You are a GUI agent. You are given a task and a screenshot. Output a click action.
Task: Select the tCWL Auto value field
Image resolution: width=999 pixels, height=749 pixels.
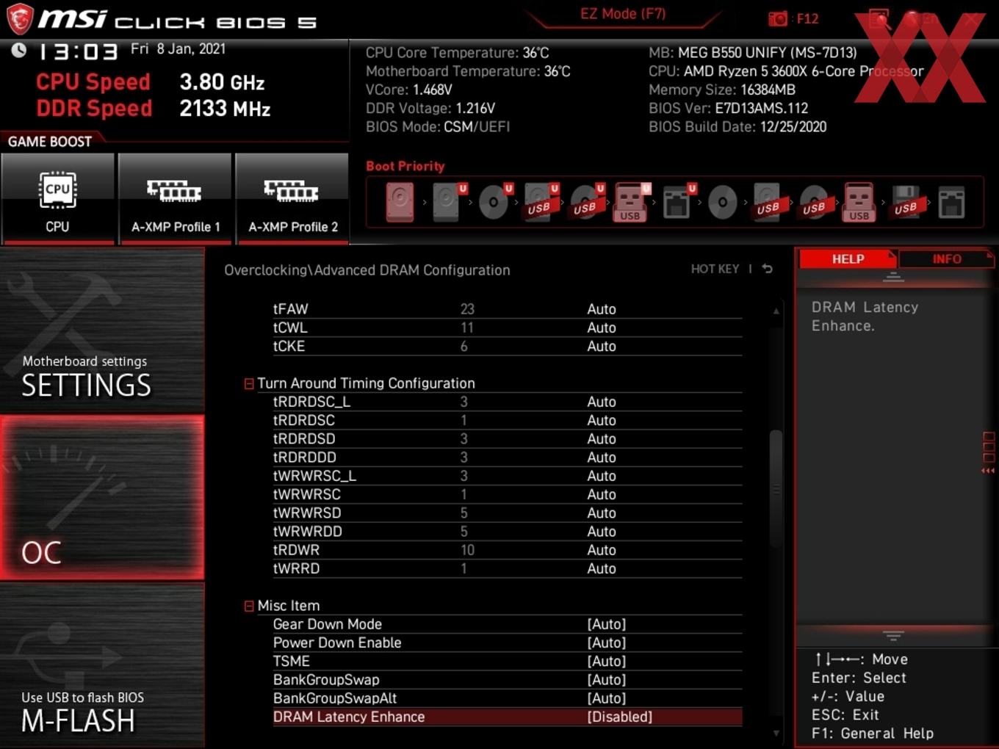(602, 328)
